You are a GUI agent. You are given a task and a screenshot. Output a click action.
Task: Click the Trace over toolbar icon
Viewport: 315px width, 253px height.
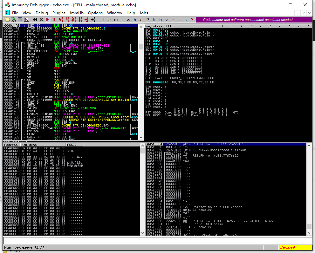coord(80,20)
